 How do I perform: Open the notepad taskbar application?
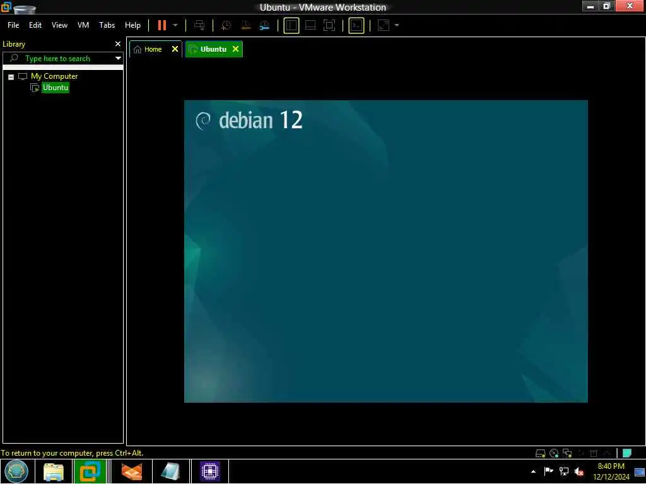click(170, 471)
